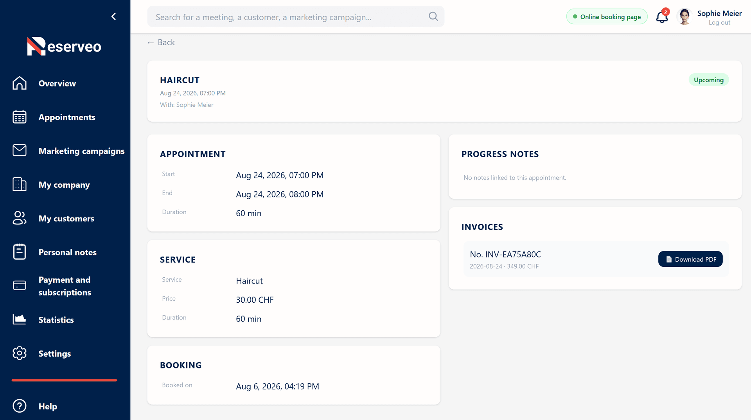Focus the meeting and customer search field
Viewport: 751px width, 420px height.
tap(296, 16)
